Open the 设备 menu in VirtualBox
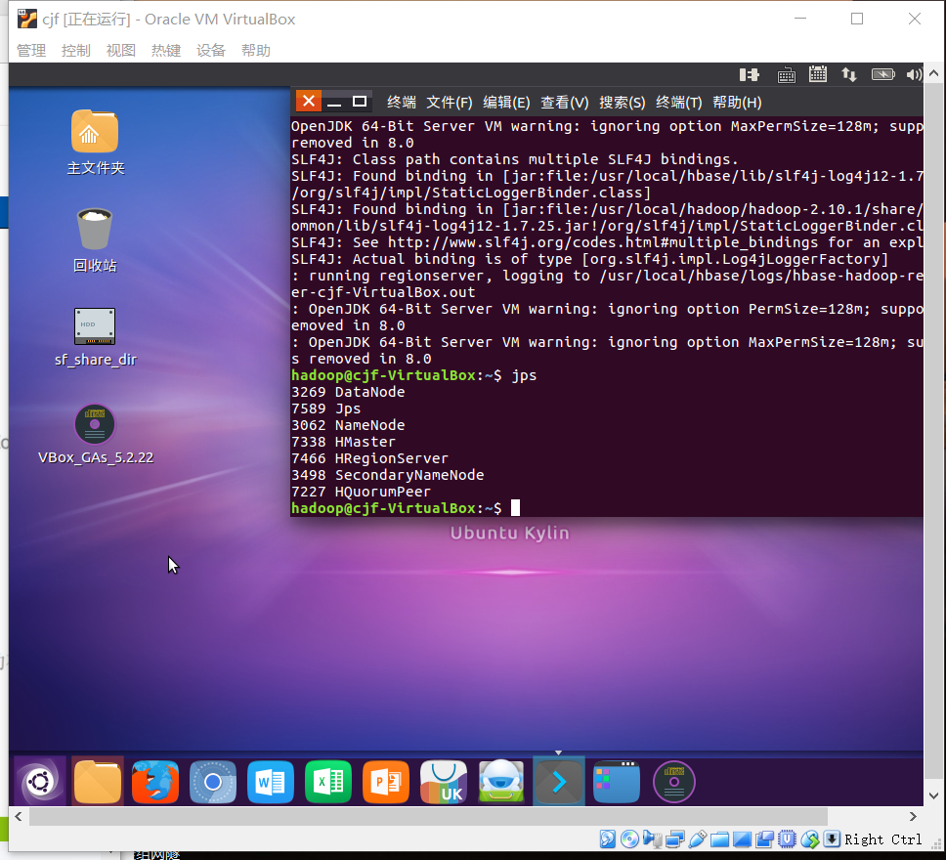Viewport: 946px width, 860px height. [211, 51]
